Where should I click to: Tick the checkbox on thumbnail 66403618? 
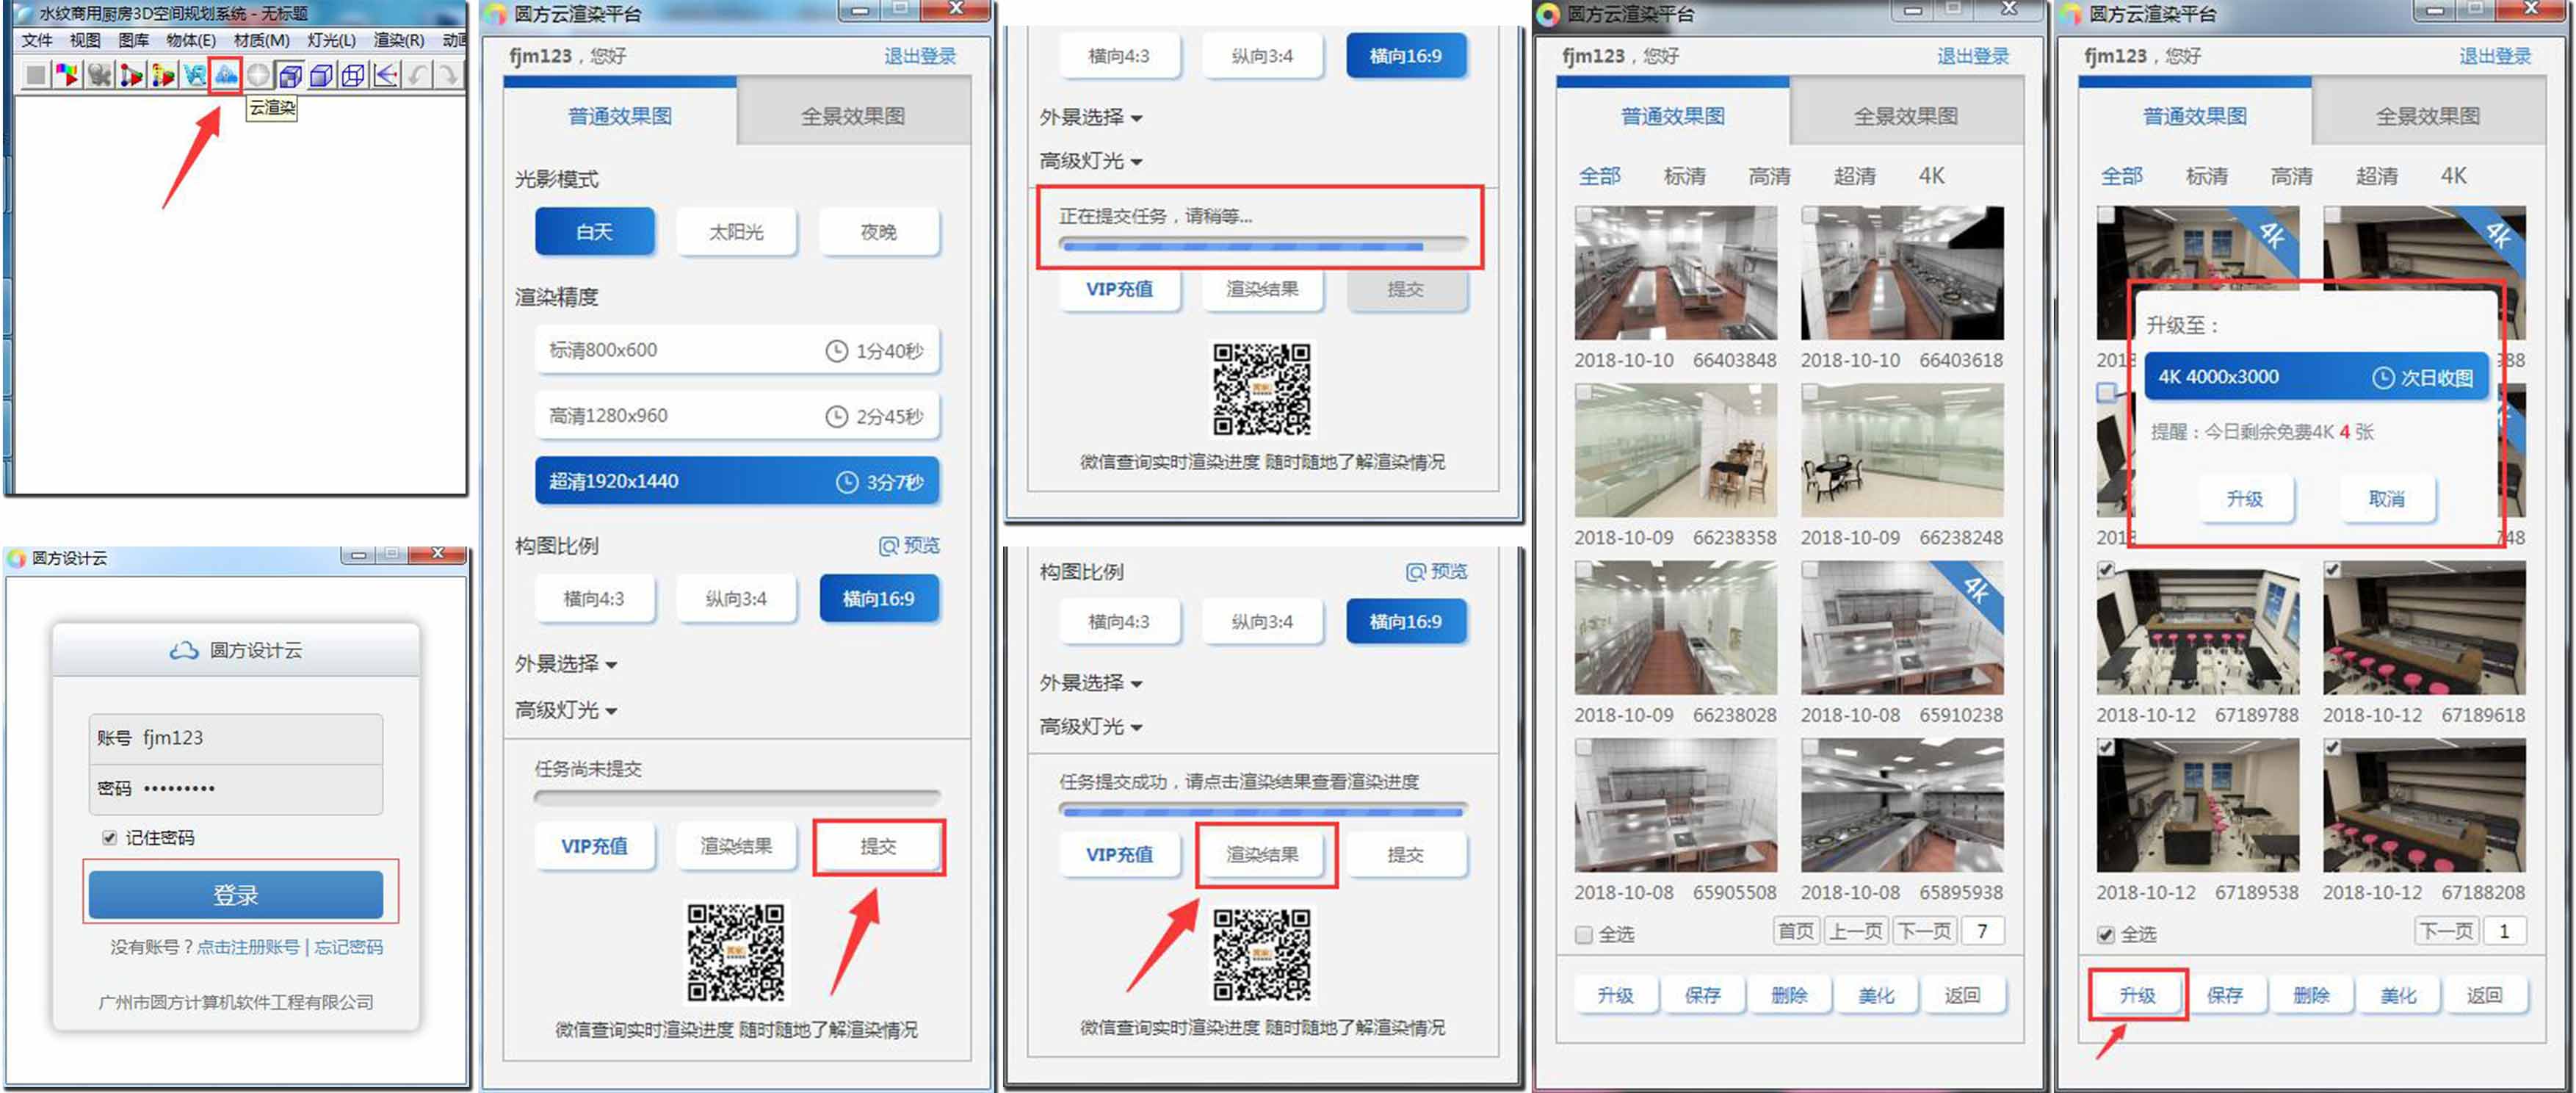point(1810,215)
